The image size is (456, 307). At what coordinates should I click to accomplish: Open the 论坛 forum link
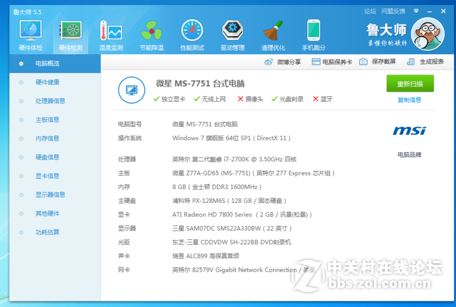[370, 11]
